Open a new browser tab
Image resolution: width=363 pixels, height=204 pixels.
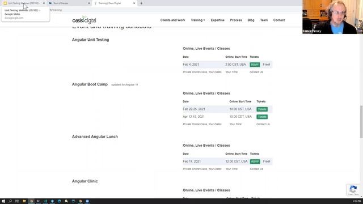(141, 3)
